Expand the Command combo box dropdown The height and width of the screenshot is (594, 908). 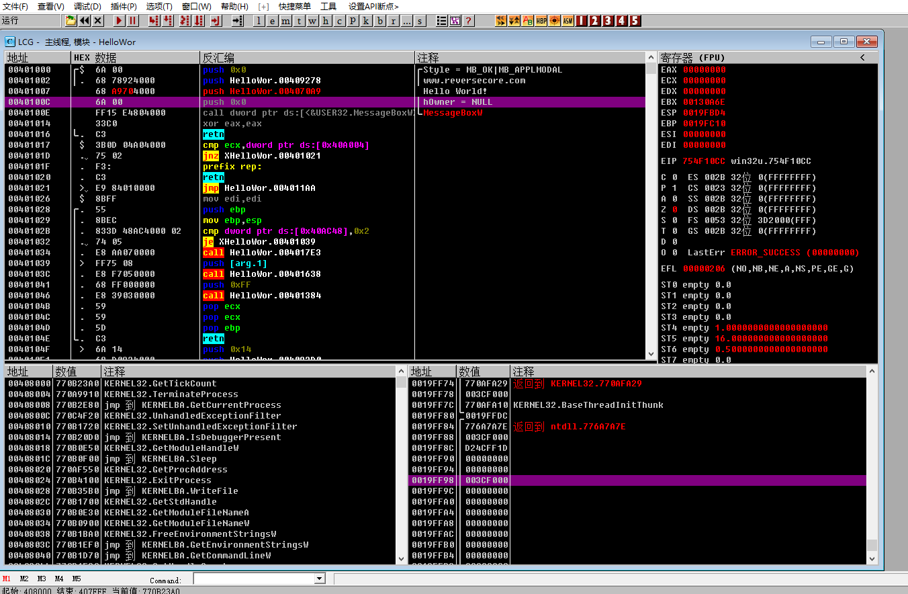[319, 579]
